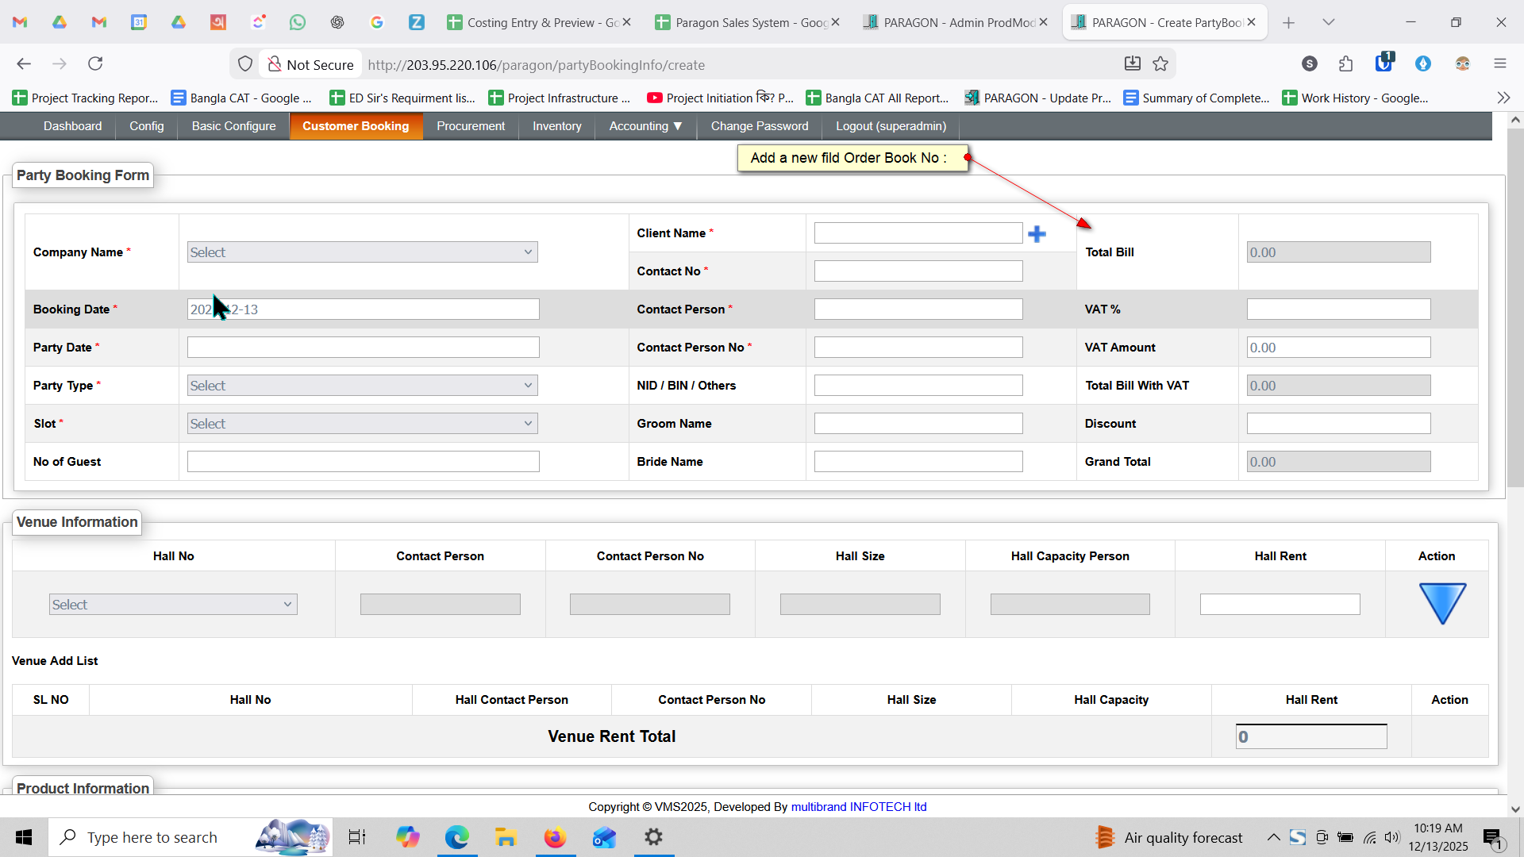The width and height of the screenshot is (1524, 857).
Task: Open Firefox from the Windows taskbar
Action: point(555,837)
